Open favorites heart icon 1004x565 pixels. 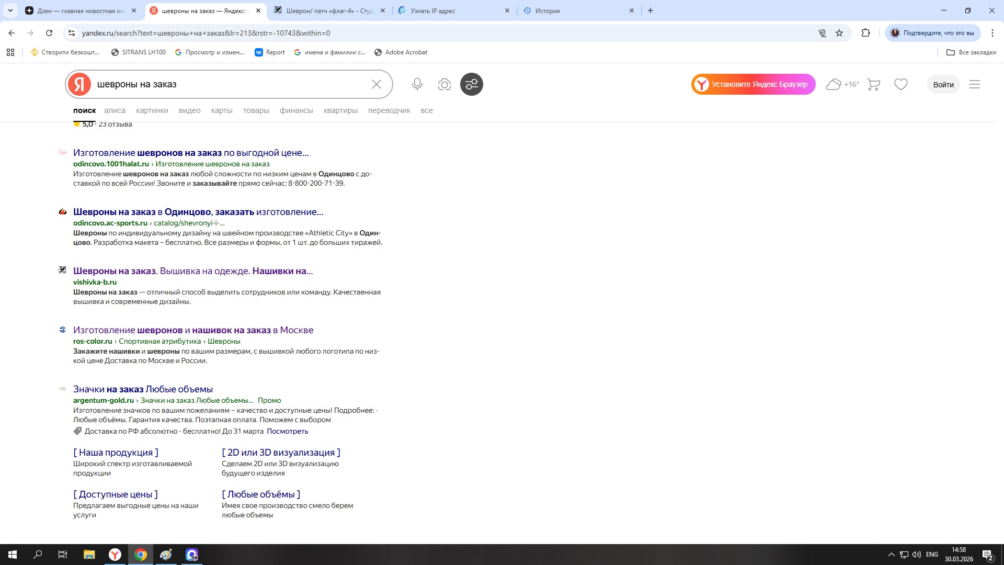900,84
